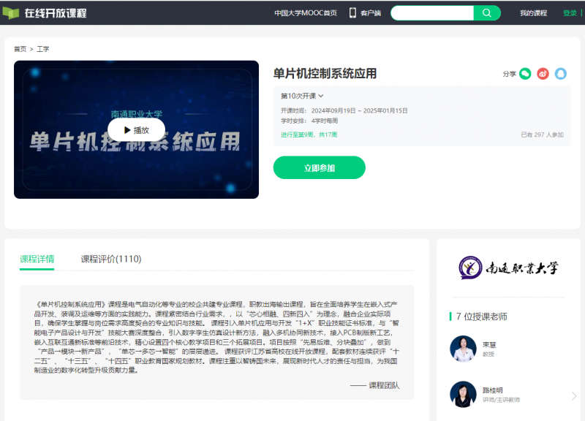Click the 7 位授课老师 heading
This screenshot has width=585, height=421.
coord(481,316)
